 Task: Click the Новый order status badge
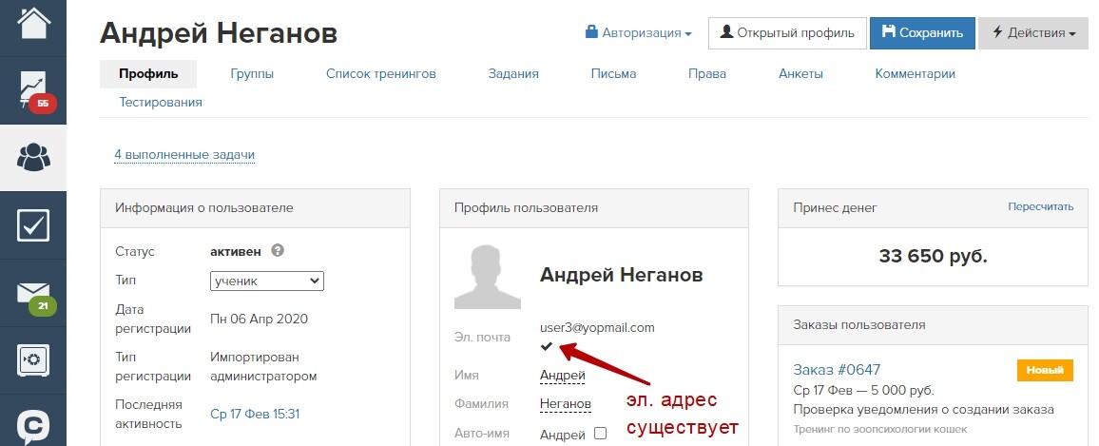point(1045,370)
